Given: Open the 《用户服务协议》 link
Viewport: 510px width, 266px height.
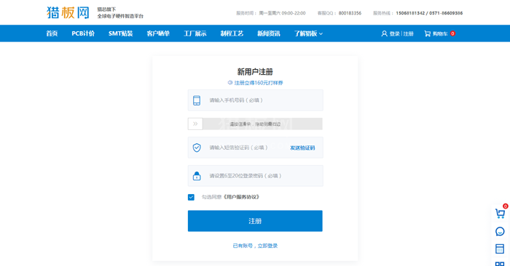Looking at the screenshot, I should (241, 197).
